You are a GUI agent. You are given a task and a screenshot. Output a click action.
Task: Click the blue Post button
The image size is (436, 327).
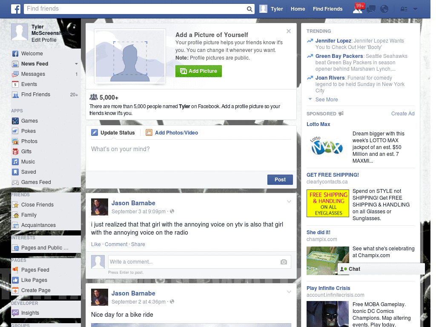pyautogui.click(x=280, y=180)
